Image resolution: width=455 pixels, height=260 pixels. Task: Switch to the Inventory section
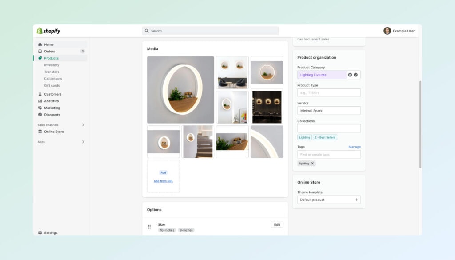click(52, 64)
